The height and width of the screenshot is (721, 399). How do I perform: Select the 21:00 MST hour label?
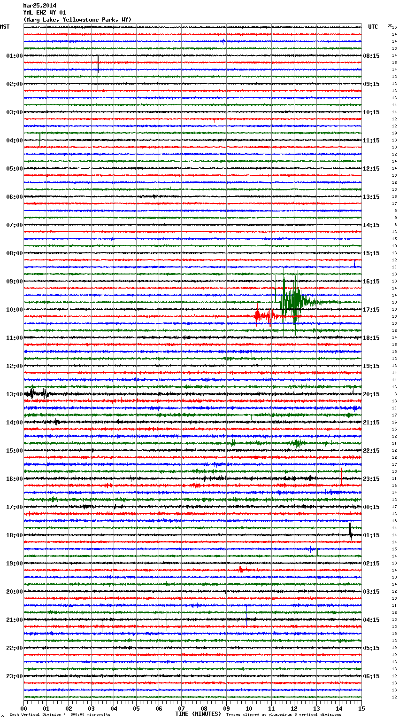(14, 620)
